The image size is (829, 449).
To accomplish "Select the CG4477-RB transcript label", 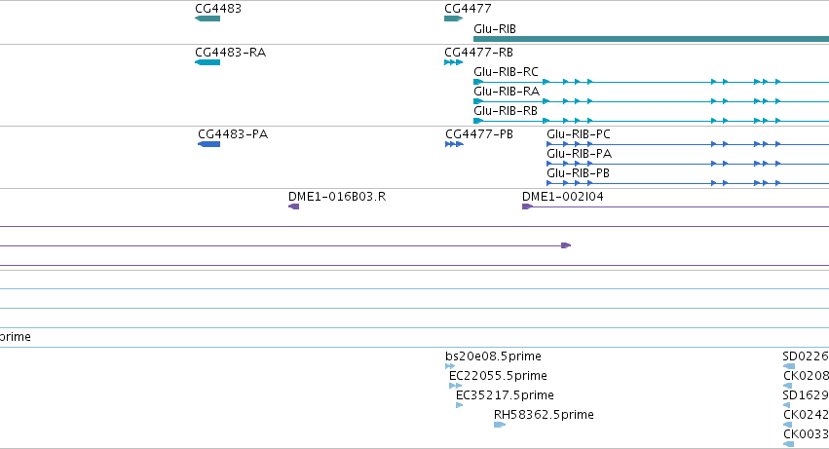I will [478, 53].
